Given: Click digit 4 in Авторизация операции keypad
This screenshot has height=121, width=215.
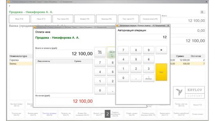Looking at the screenshot, I should pyautogui.click(x=123, y=59).
